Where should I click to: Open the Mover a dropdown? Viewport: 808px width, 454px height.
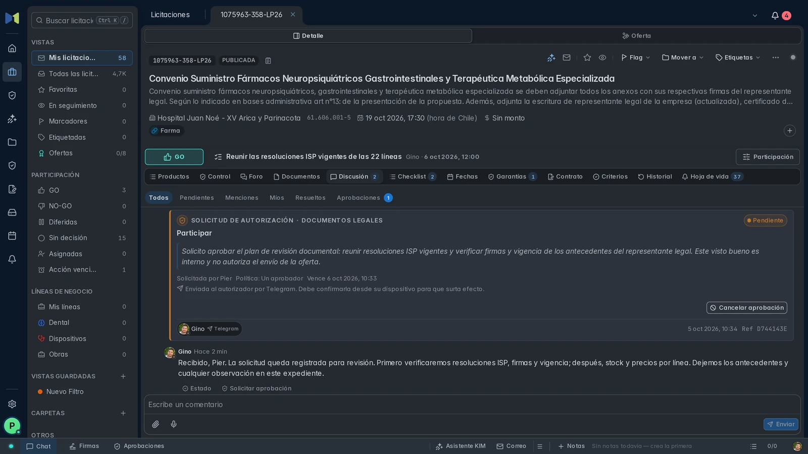point(683,58)
